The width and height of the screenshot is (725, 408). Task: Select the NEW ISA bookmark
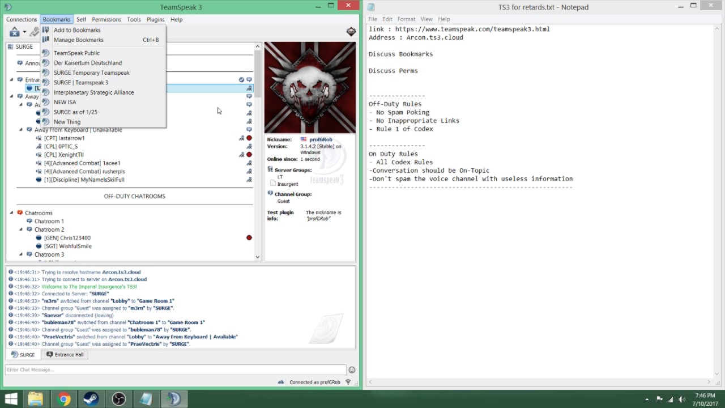(65, 102)
